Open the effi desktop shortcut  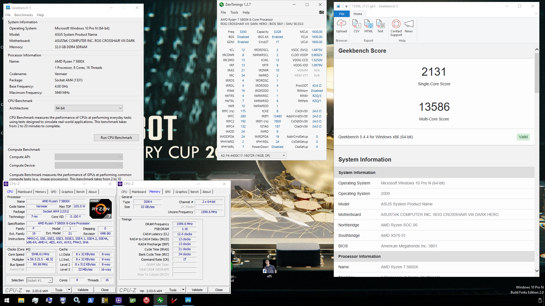(x=269, y=268)
